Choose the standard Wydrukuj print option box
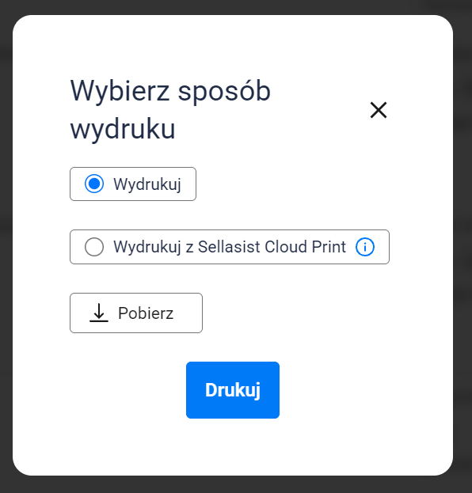 tap(133, 184)
